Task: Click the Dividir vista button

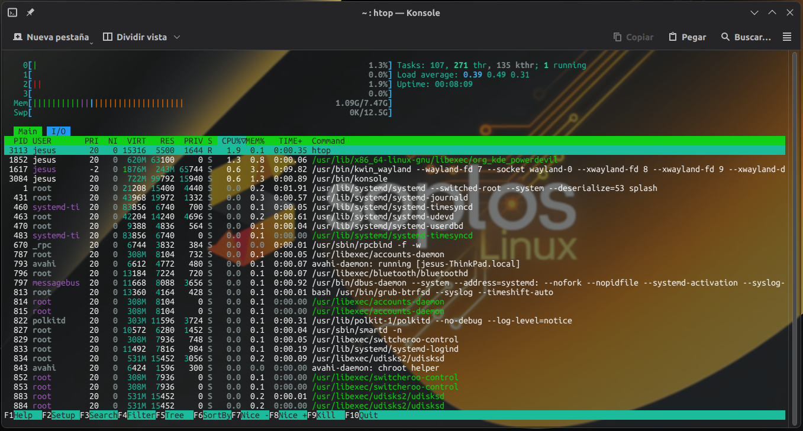Action: (135, 37)
